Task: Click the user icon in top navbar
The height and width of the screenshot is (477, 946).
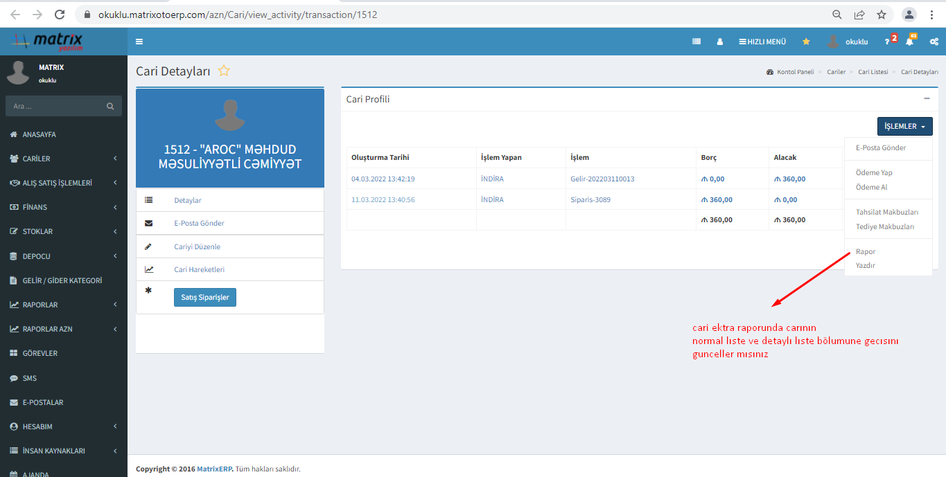Action: click(x=719, y=42)
